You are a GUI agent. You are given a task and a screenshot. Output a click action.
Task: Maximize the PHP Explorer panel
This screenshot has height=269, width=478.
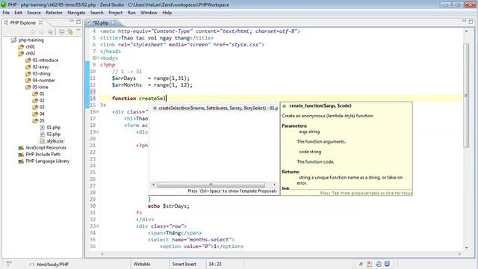[x=78, y=22]
